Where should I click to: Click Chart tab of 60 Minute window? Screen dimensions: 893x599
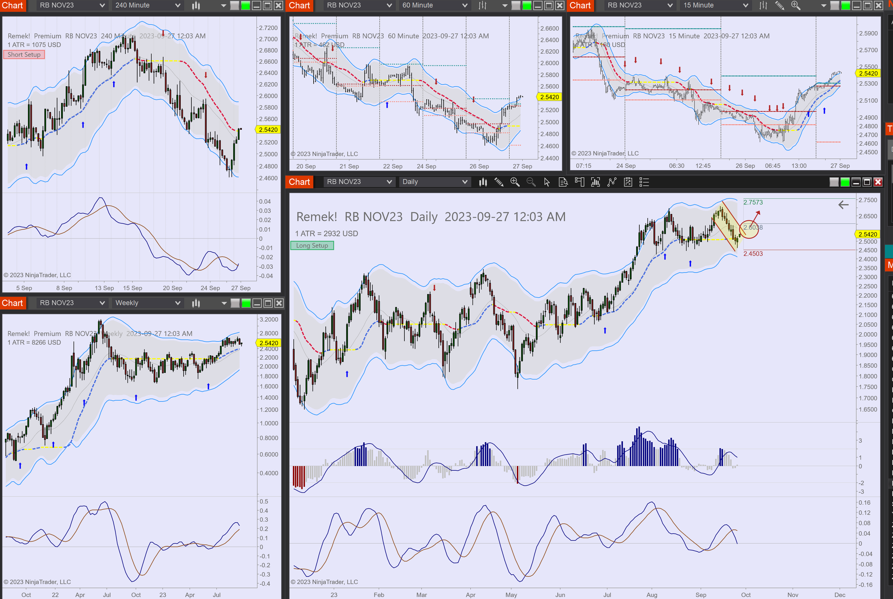coord(299,5)
